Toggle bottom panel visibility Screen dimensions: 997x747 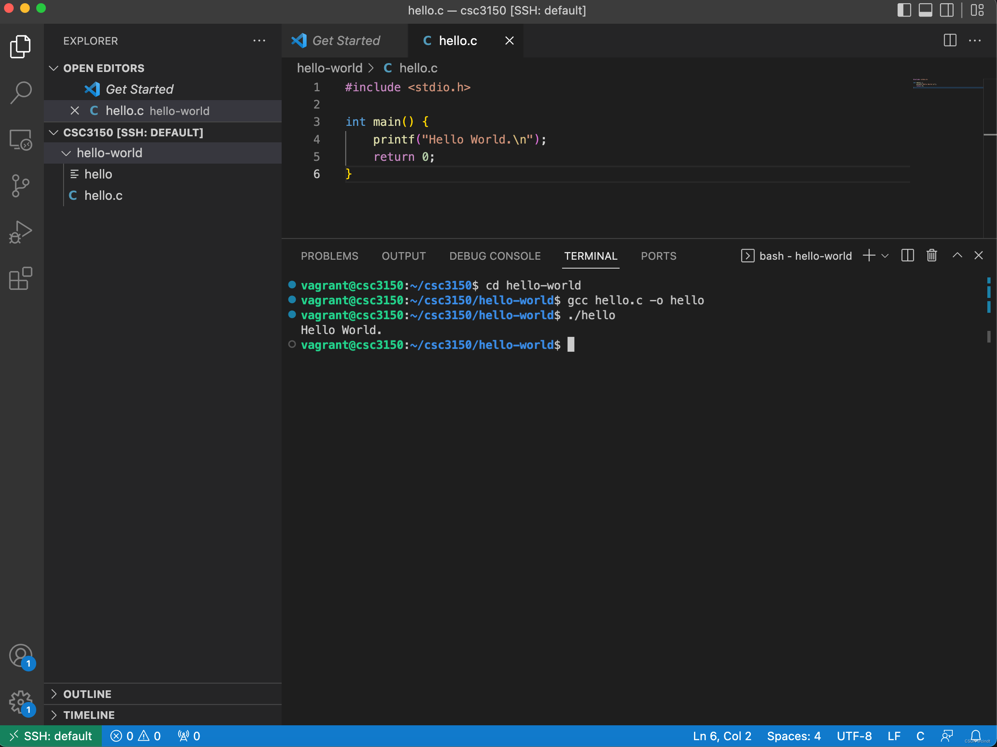[925, 10]
